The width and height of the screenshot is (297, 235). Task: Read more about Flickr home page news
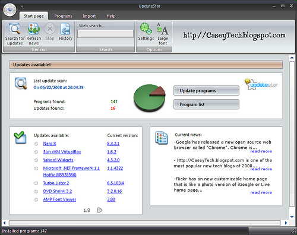[x=261, y=192]
